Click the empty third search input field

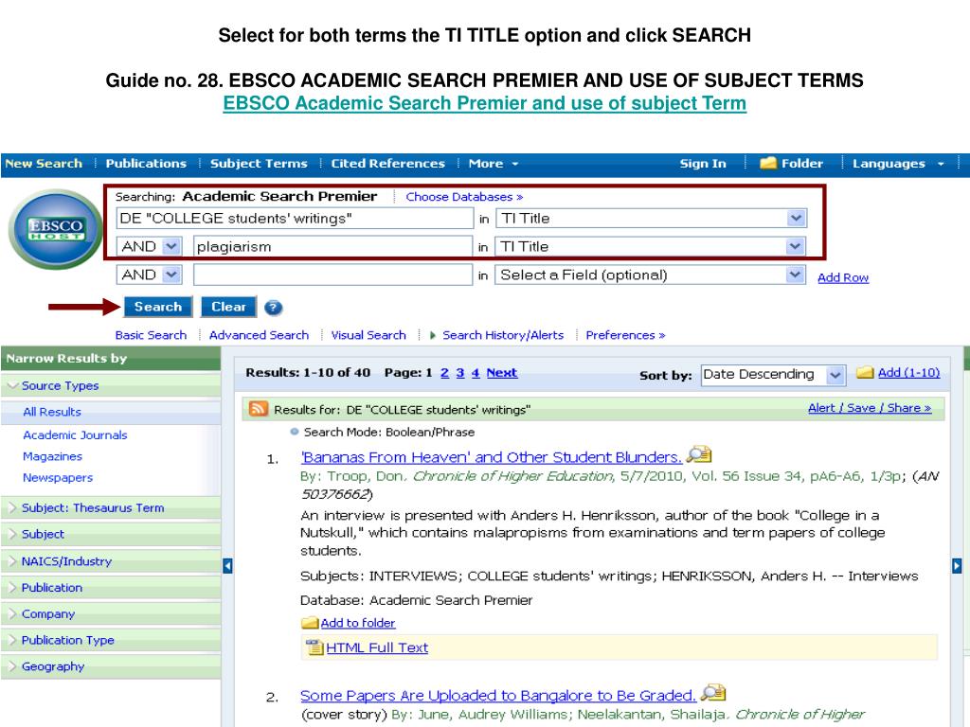click(x=332, y=275)
